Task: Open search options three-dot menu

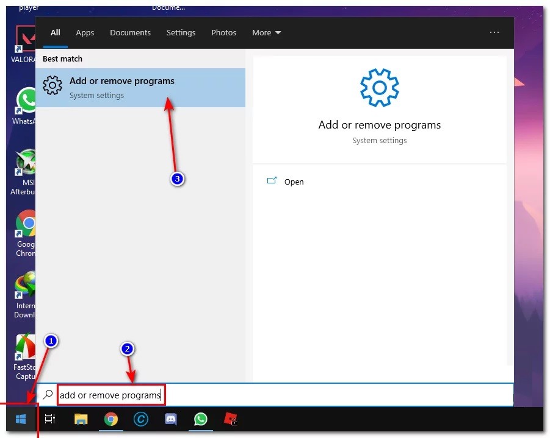Action: point(494,32)
